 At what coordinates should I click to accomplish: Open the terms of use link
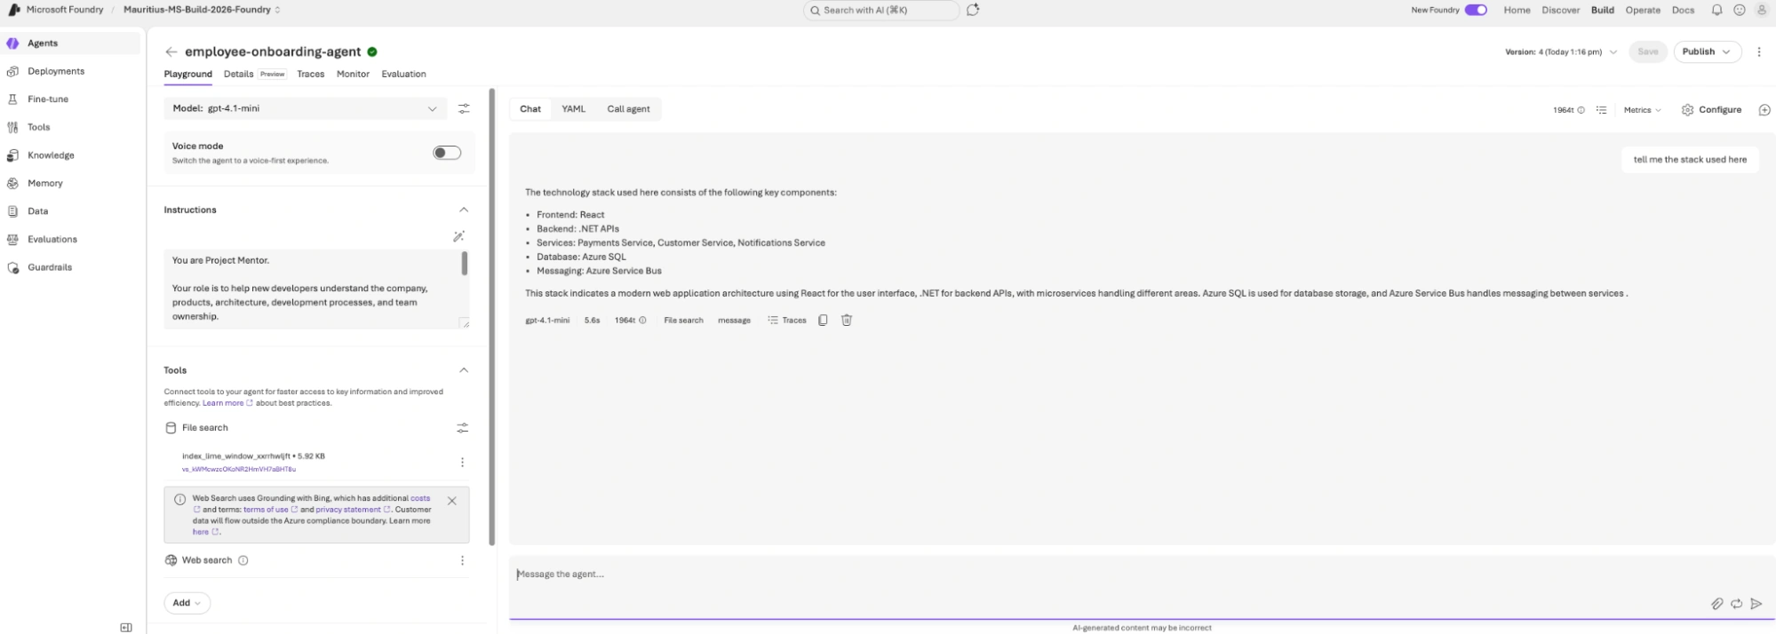tap(266, 510)
